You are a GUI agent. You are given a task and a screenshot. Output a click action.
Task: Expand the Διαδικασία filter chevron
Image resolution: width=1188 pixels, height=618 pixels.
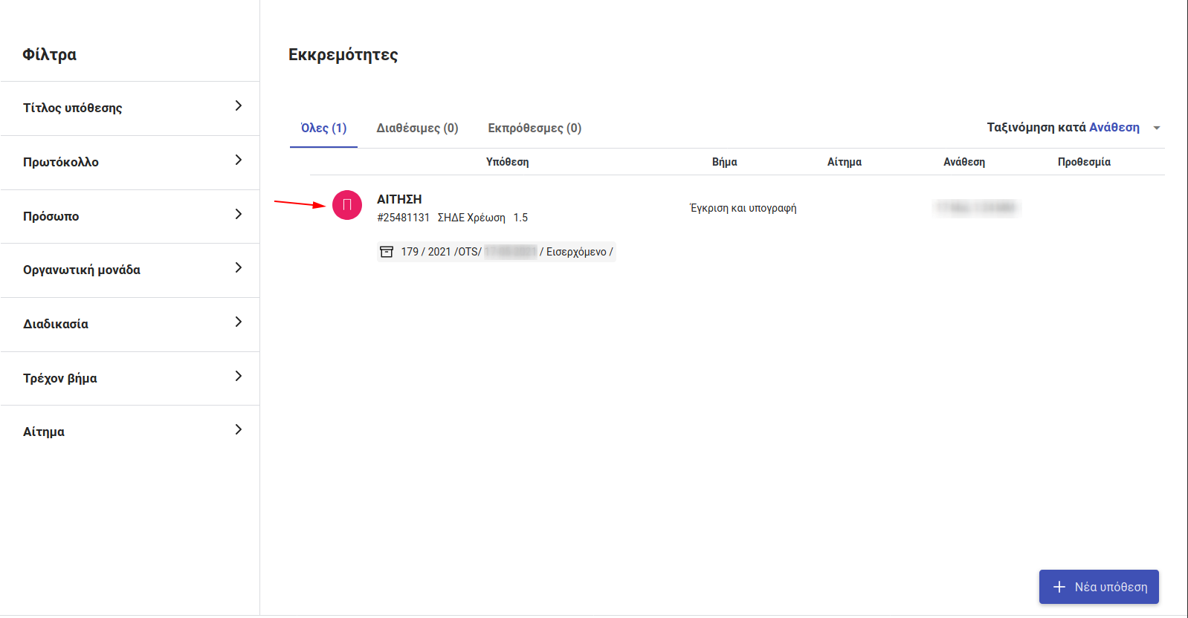click(x=238, y=322)
